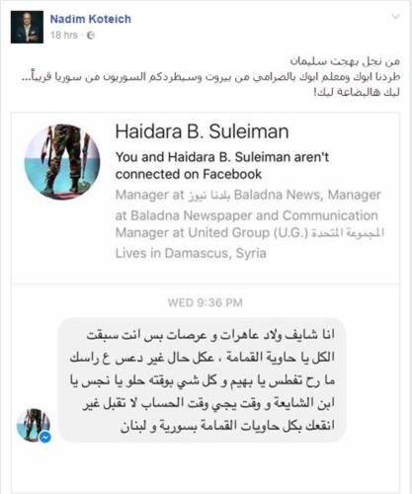Open the '18 hrs' post timestamp
412x494 pixels.
coord(64,35)
